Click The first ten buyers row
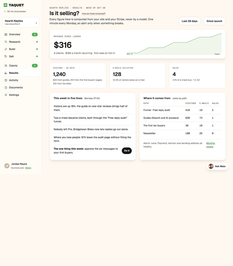 (182, 126)
